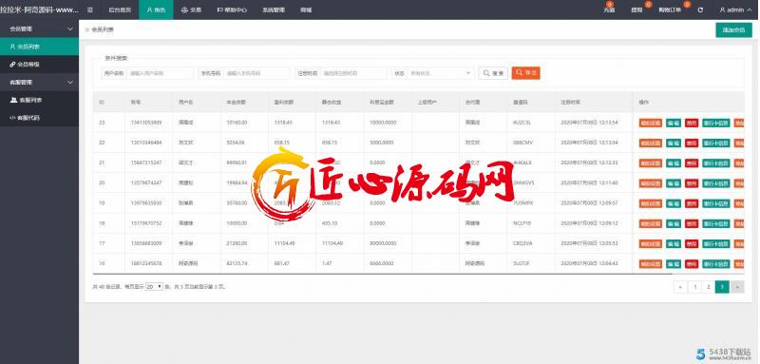
Task: Collapse the 会员管理 sidebar group
Action: (39, 29)
